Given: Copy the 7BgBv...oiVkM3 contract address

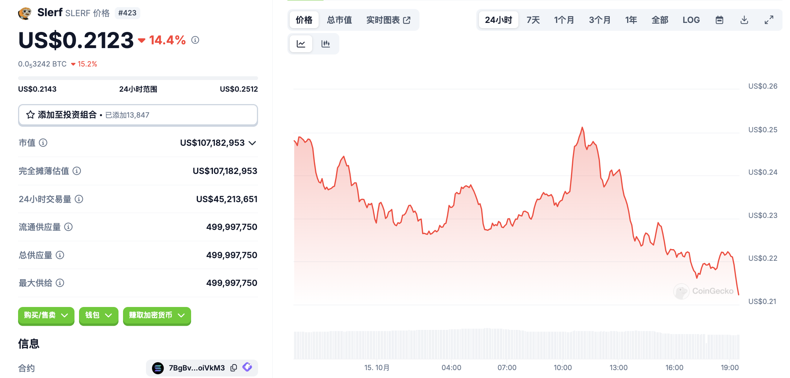Looking at the screenshot, I should (234, 368).
